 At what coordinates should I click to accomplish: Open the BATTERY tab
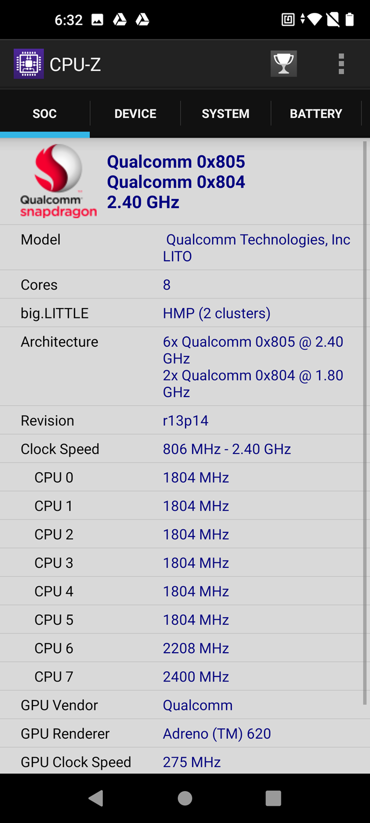click(x=316, y=114)
